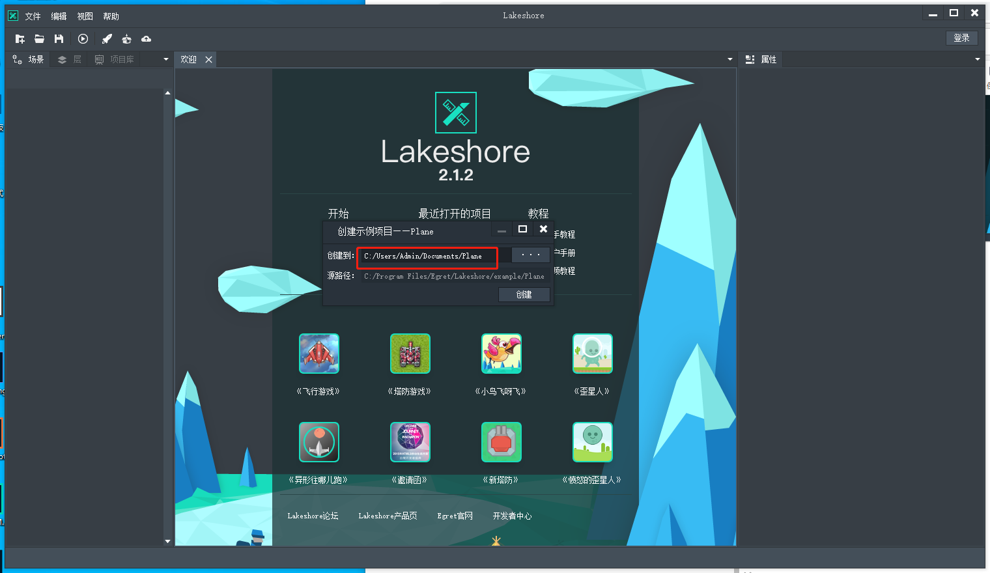Expand the 属性 panel dropdown arrow

point(978,59)
